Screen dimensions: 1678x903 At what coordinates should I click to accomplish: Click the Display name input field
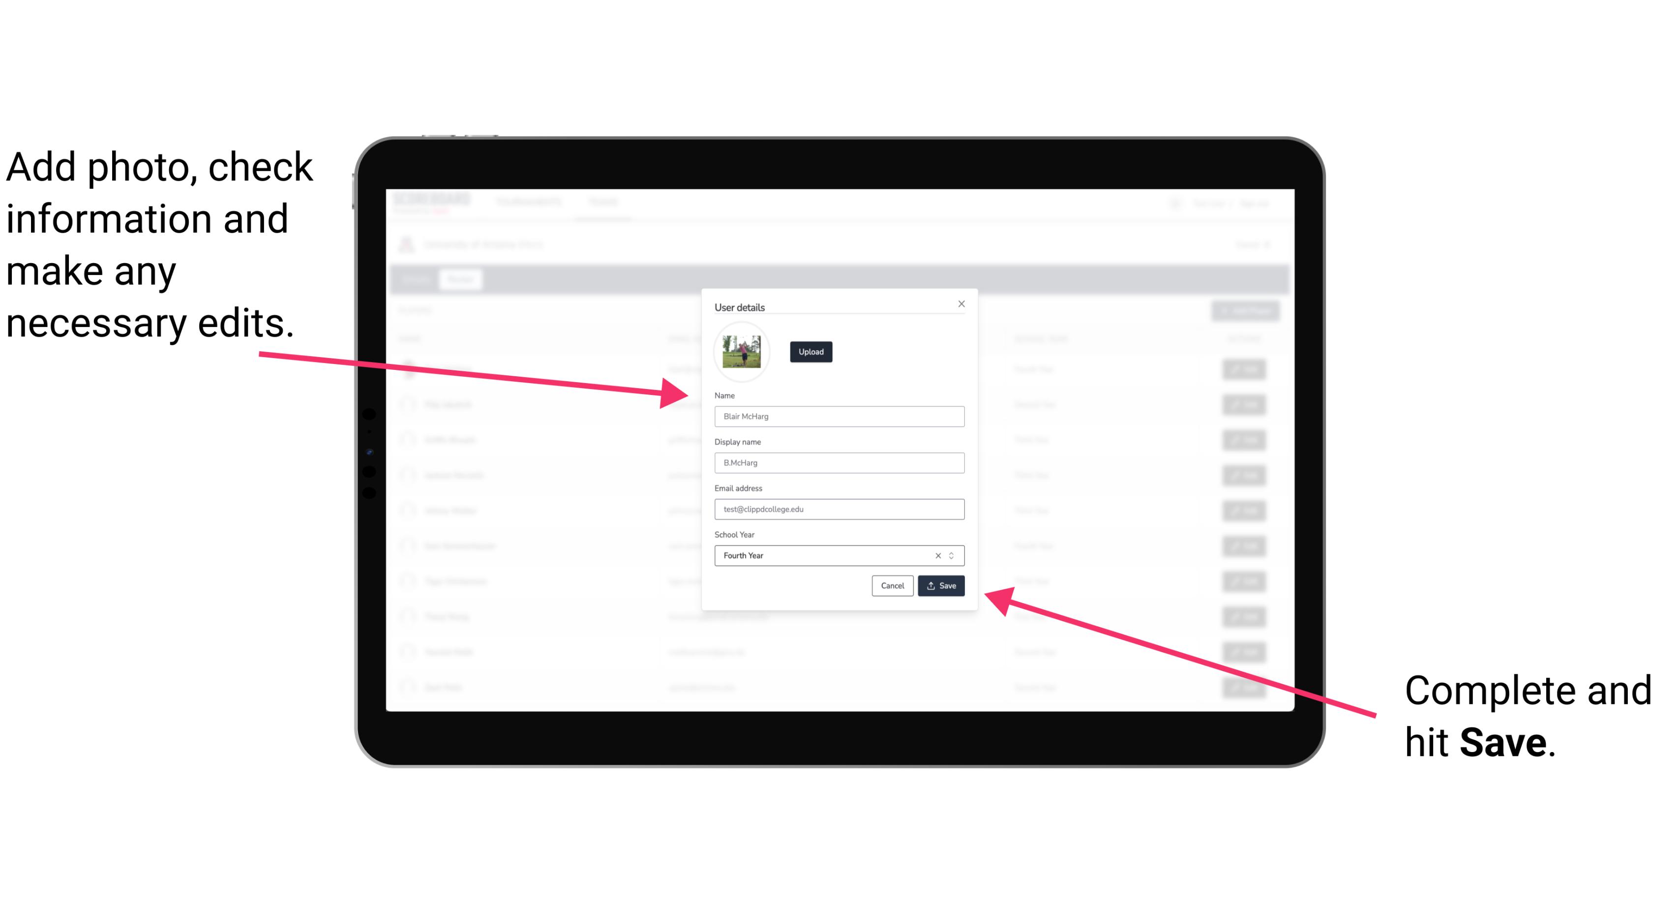coord(838,463)
